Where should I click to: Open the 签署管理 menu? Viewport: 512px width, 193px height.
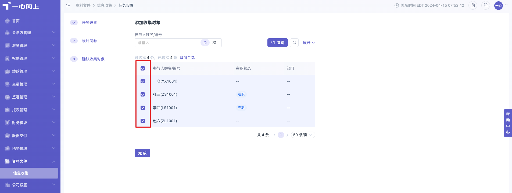pyautogui.click(x=30, y=97)
